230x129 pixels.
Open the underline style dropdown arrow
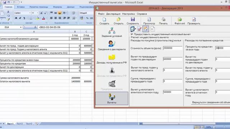point(27,18)
